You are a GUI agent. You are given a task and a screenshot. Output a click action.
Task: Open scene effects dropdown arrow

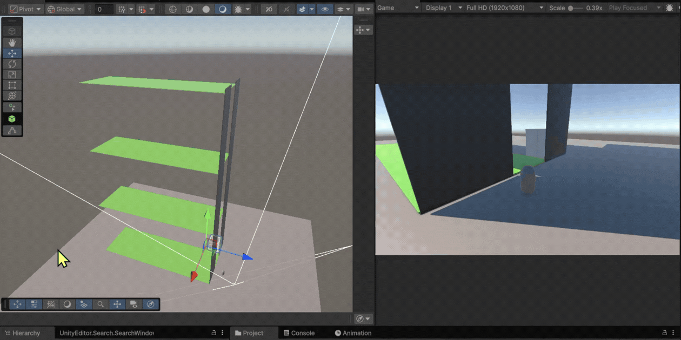(312, 9)
